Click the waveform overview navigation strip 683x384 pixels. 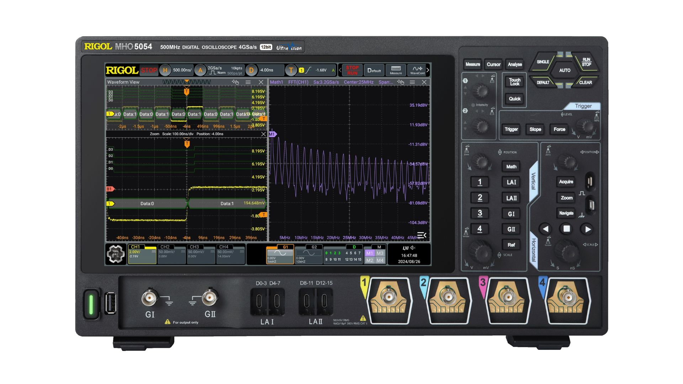point(187,82)
